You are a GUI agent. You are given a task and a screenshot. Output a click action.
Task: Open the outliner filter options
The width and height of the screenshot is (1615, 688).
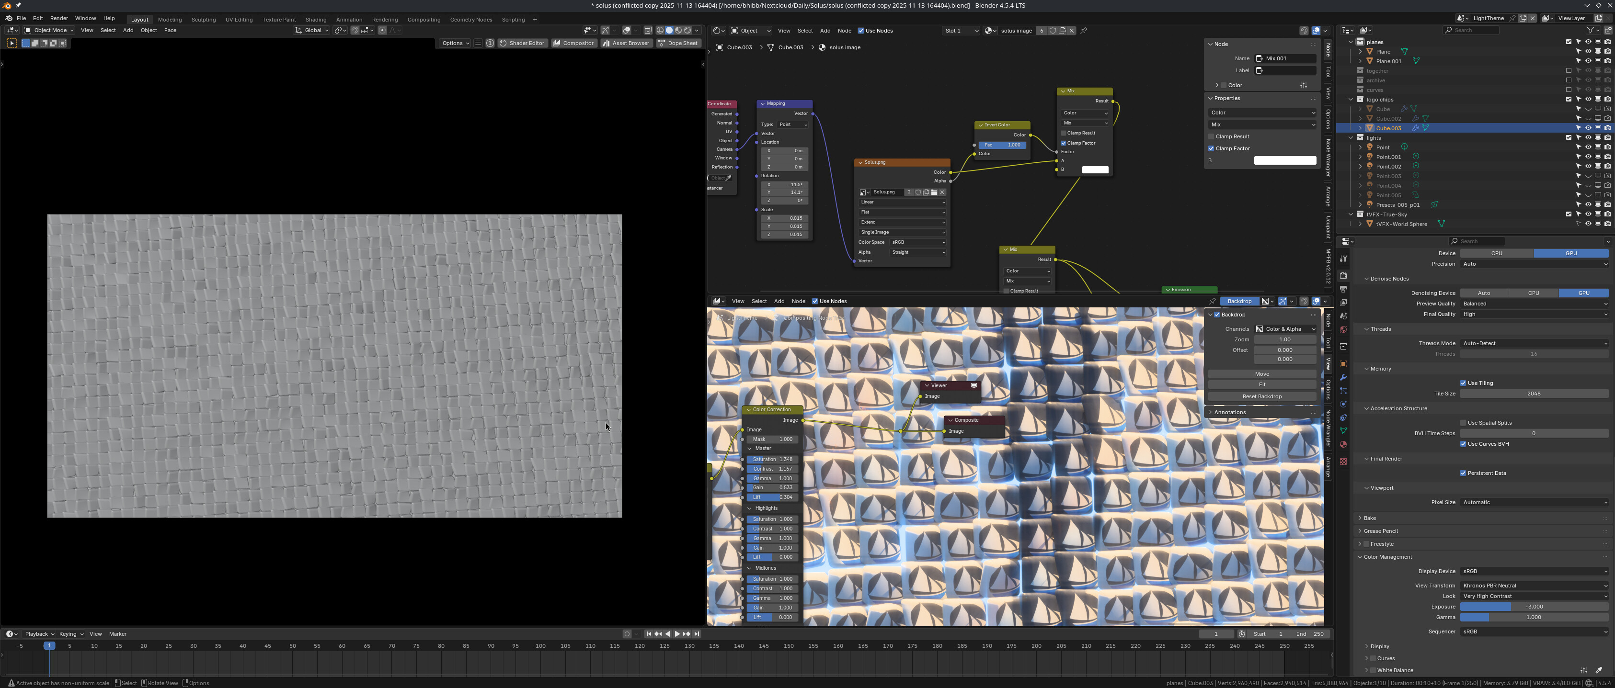[1593, 30]
